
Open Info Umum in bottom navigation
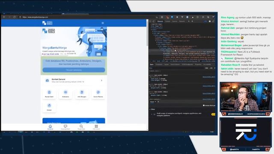pos(96,127)
